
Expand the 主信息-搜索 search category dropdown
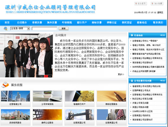point(20,29)
